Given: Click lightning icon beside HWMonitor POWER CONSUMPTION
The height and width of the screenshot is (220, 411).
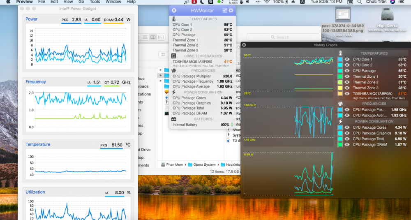Looking at the screenshot, I should tap(173, 92).
